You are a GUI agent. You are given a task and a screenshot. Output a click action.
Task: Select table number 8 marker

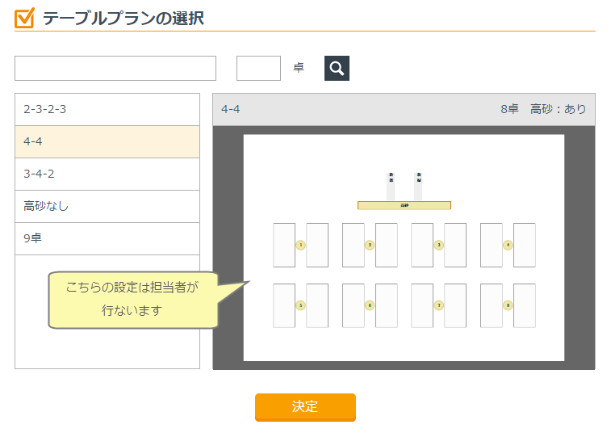[x=508, y=305]
